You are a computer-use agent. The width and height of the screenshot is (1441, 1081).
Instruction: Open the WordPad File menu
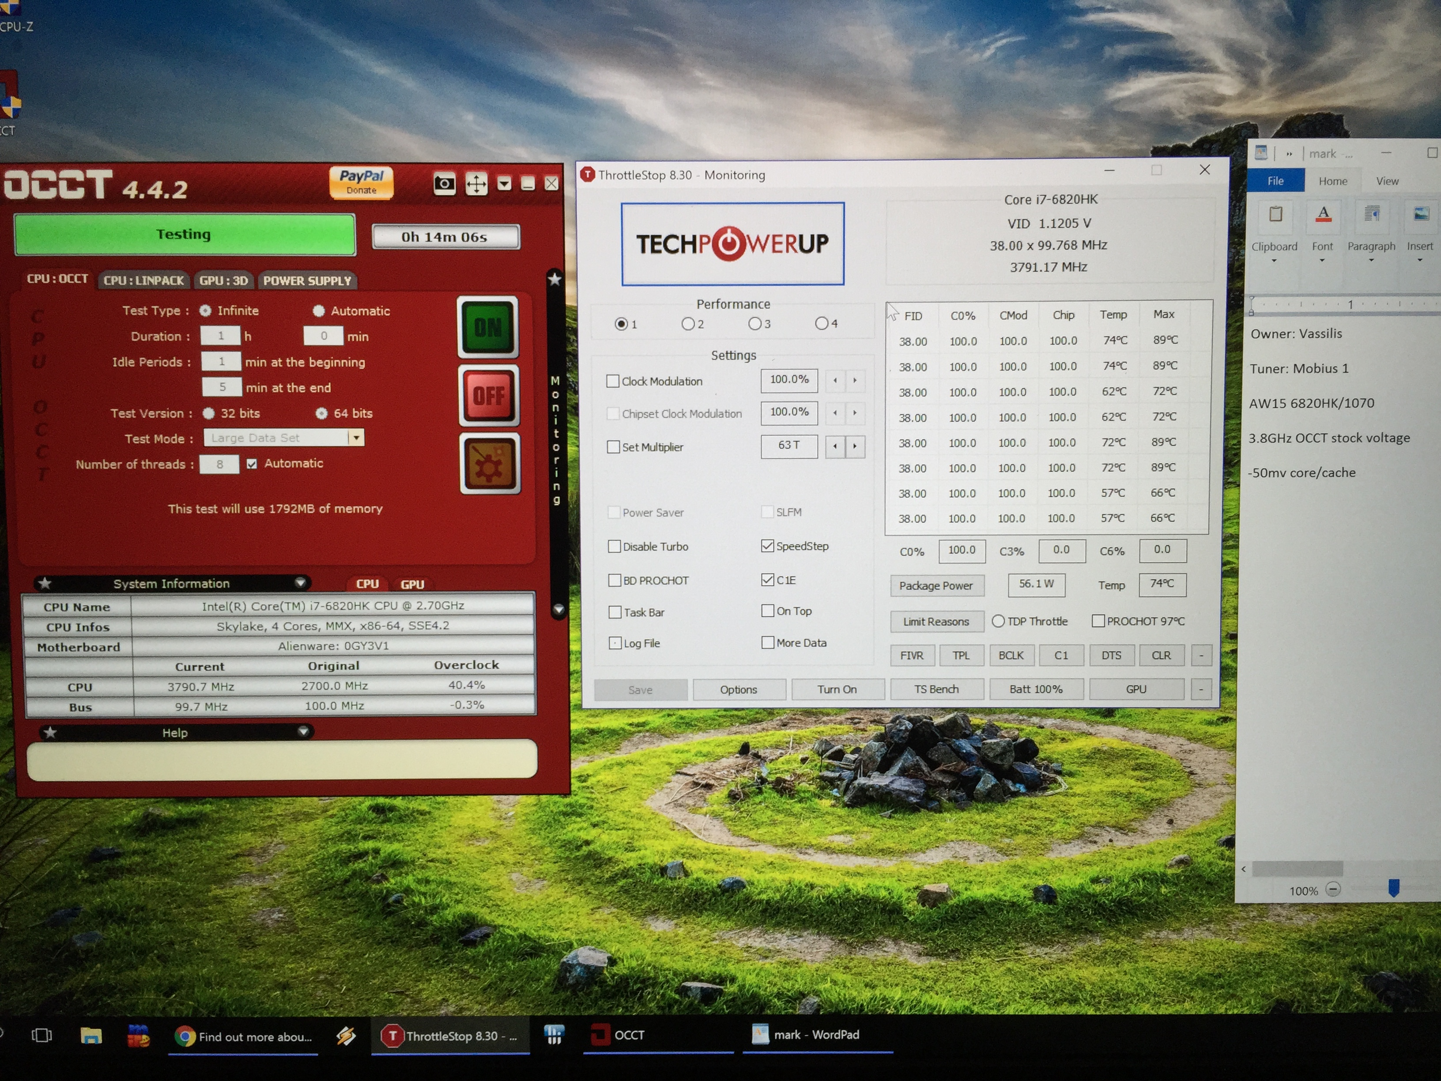(1275, 181)
